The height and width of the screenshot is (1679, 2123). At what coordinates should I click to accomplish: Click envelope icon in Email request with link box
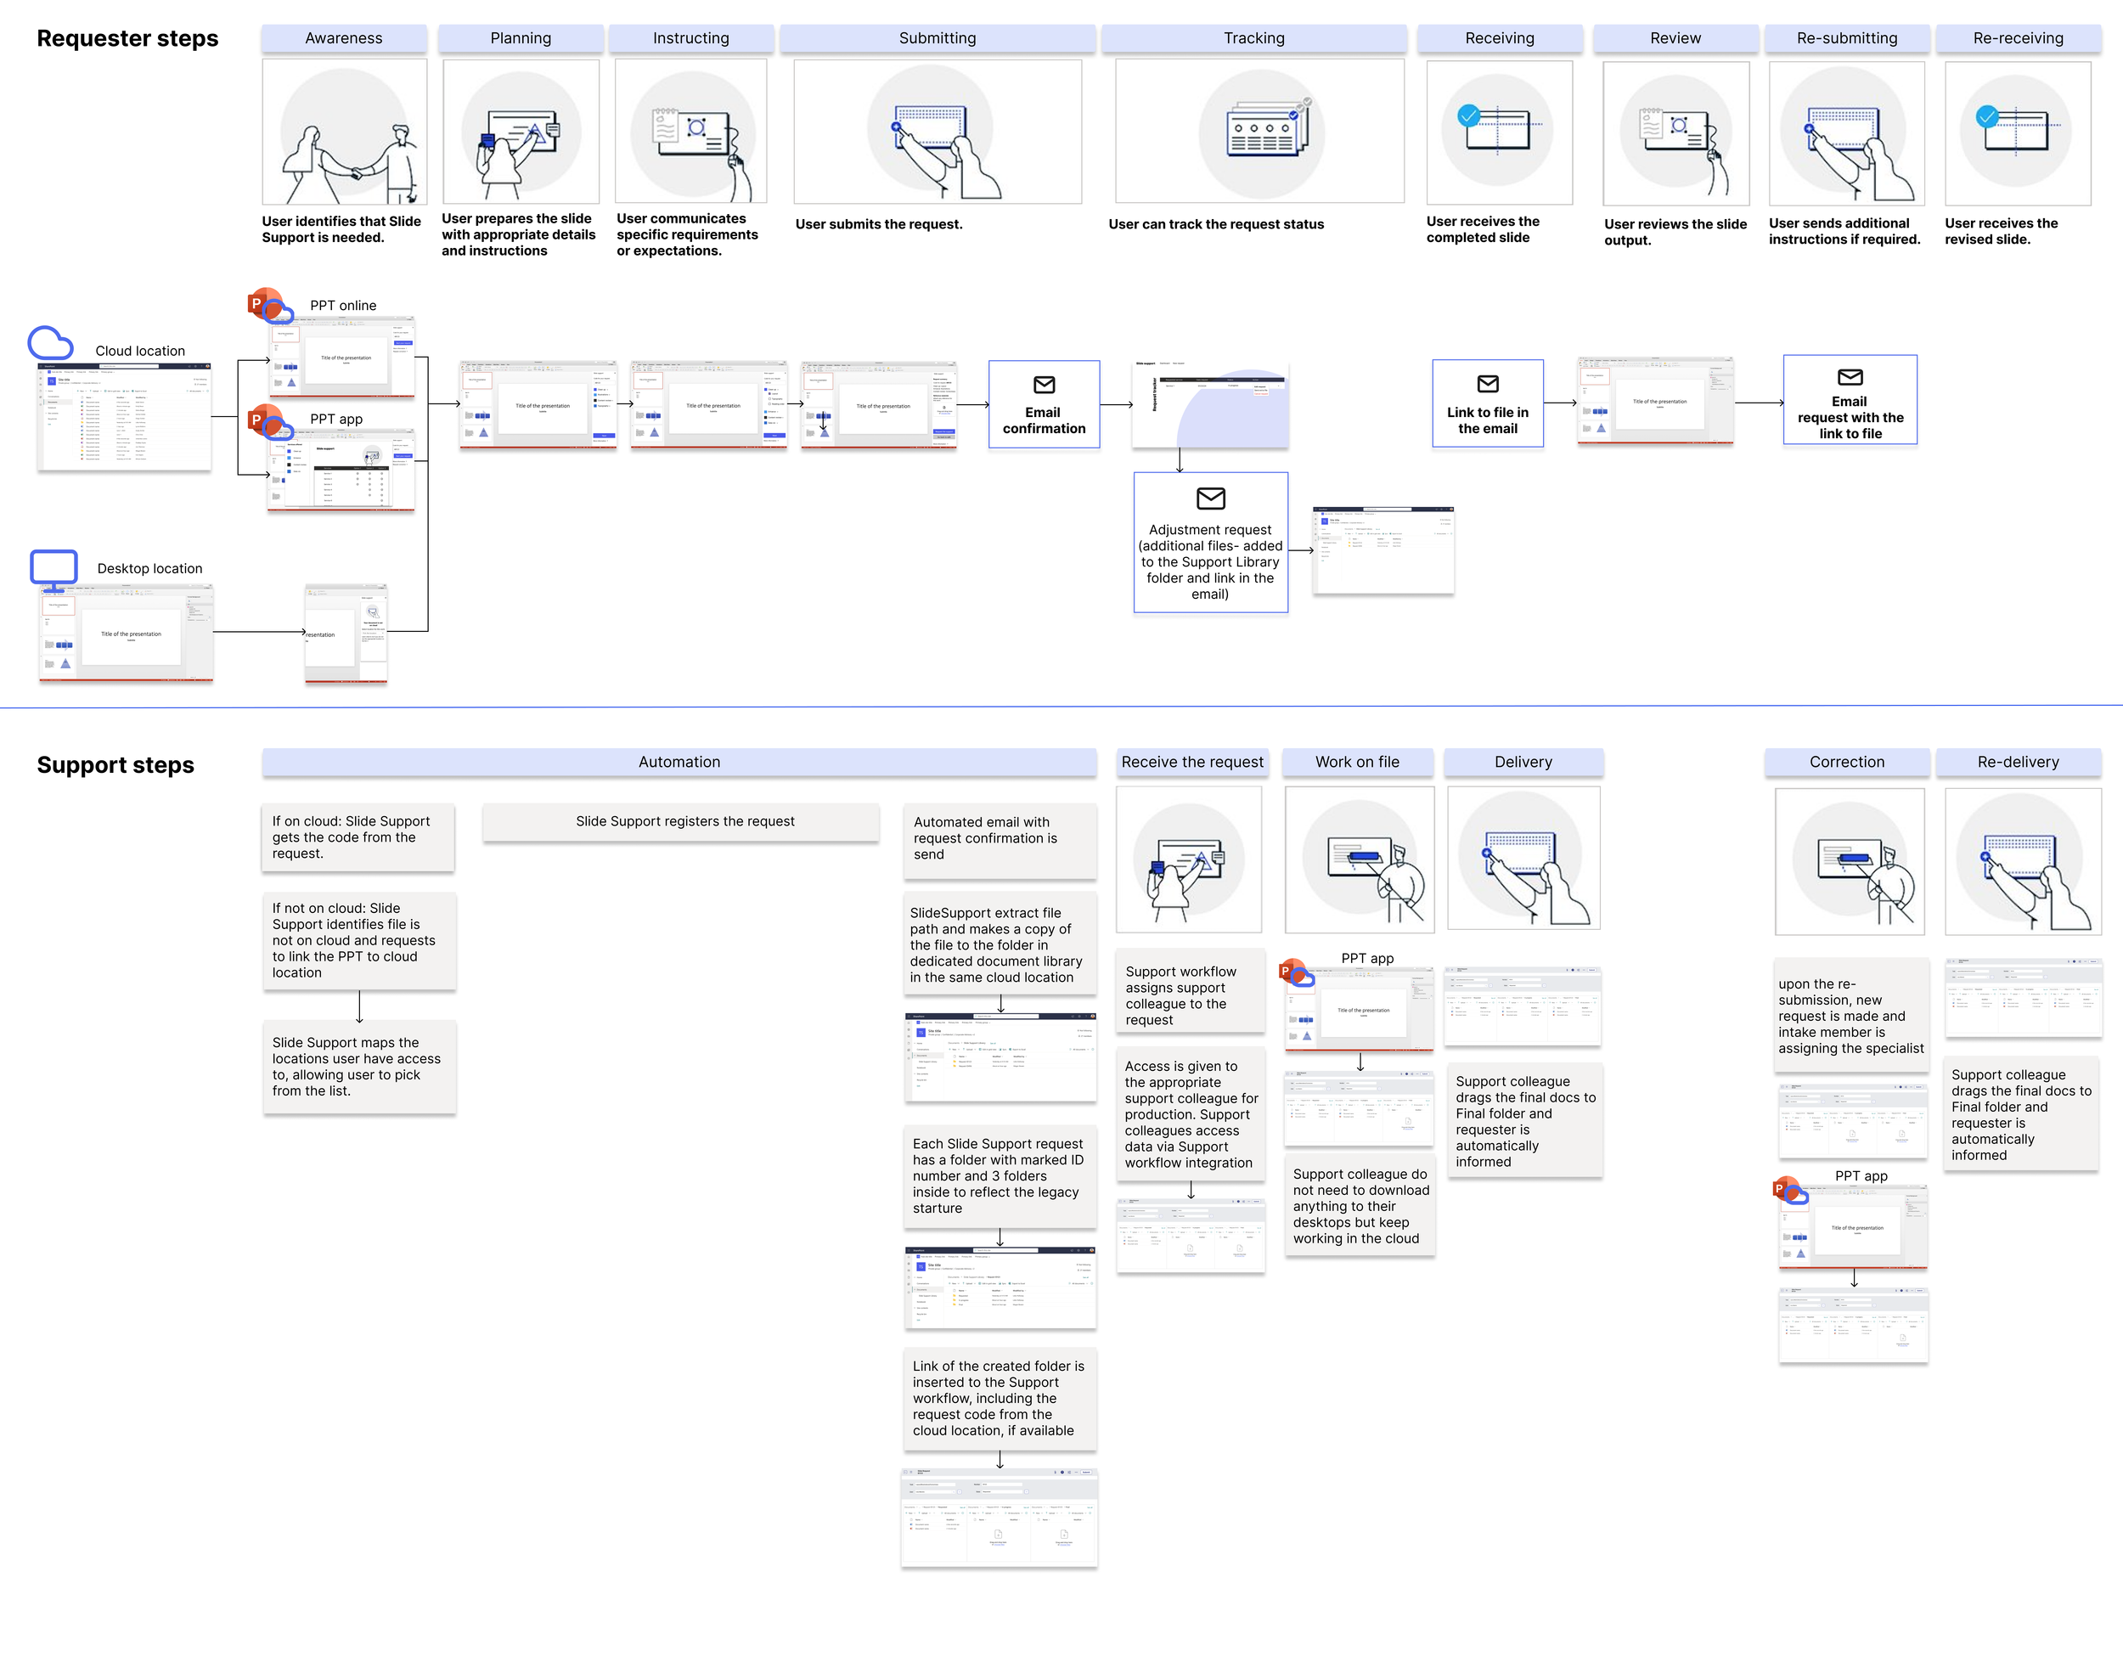click(1849, 376)
